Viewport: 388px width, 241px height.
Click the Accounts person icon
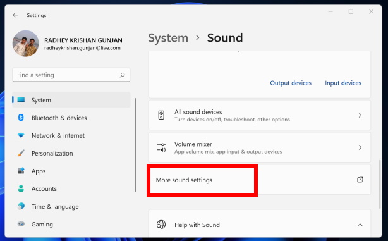tap(21, 188)
